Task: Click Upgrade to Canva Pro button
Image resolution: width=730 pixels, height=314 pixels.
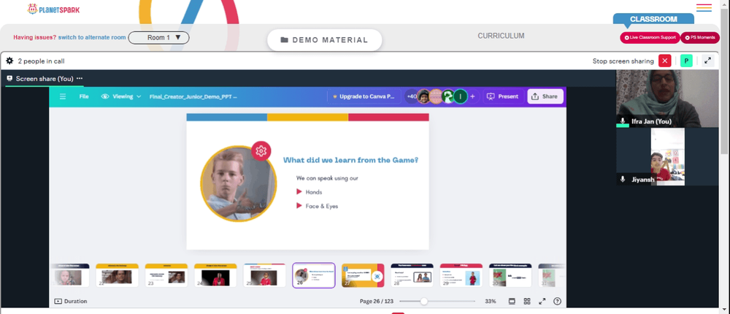Action: click(x=364, y=96)
